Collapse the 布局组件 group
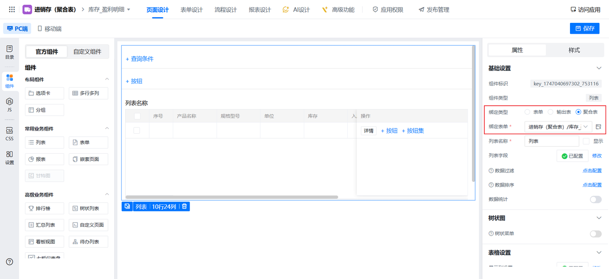The height and width of the screenshot is (279, 609). point(107,80)
